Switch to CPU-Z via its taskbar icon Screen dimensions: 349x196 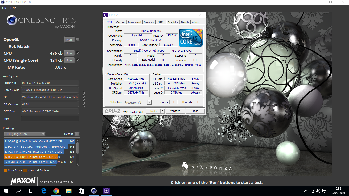pyautogui.click(x=106, y=191)
